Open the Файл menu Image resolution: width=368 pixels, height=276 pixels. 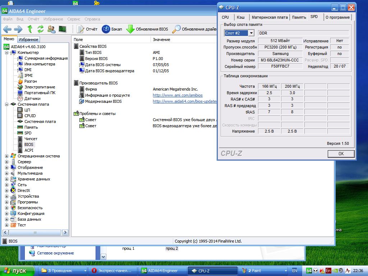tap(8, 19)
